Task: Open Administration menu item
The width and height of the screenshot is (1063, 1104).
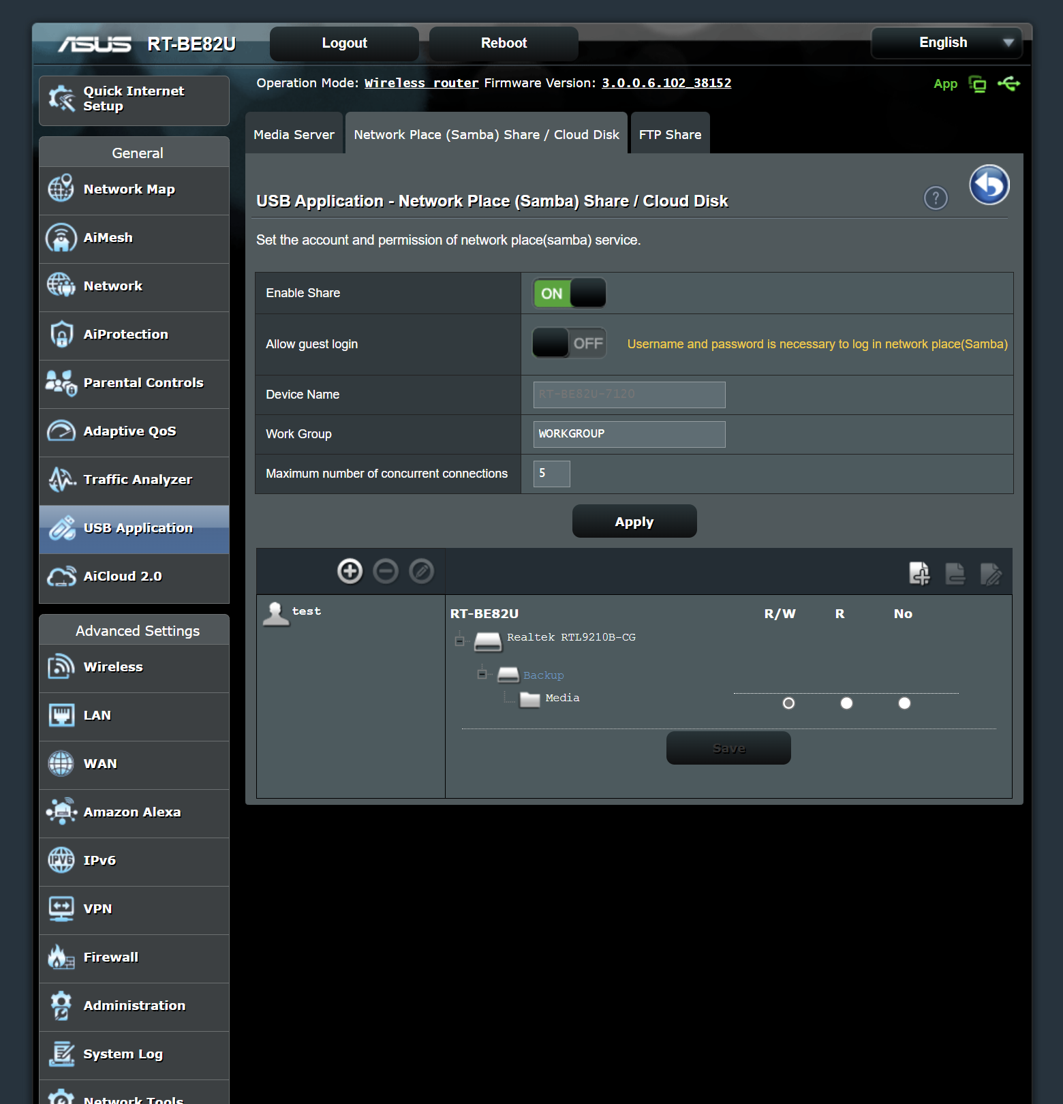Action: [134, 1007]
